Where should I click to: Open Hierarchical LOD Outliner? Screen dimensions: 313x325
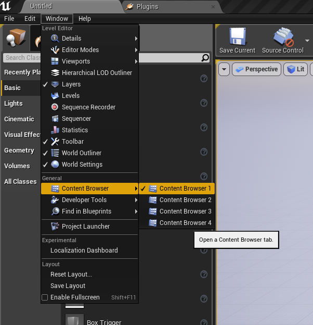point(89,73)
